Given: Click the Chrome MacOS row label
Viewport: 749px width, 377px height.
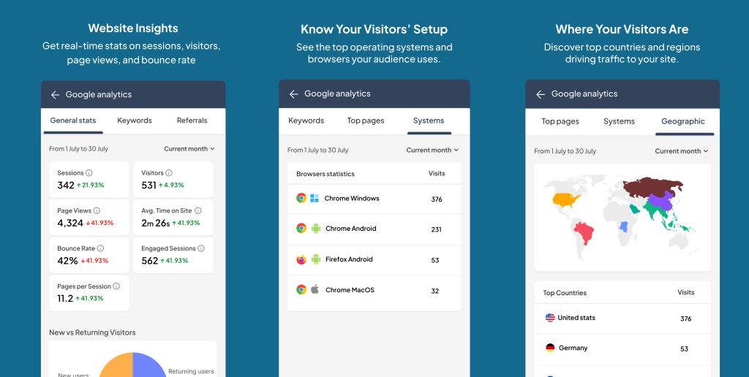Looking at the screenshot, I should click(350, 289).
